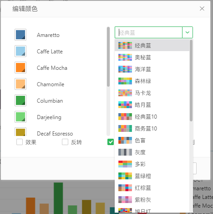Pick the 灰度 grayscale scheme
The image size is (213, 214).
point(152,152)
